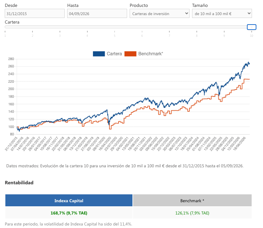Click the volatilidad 11,4% sentence
Viewport: 263px width, 228px height.
coord(68,224)
